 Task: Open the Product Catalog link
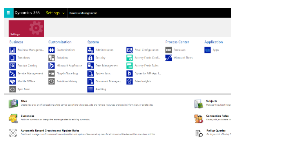[x=27, y=66]
